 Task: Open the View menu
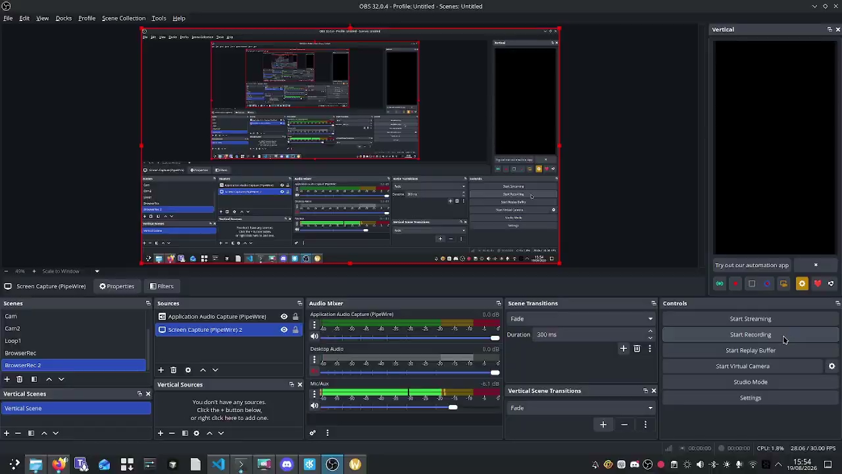(x=42, y=18)
